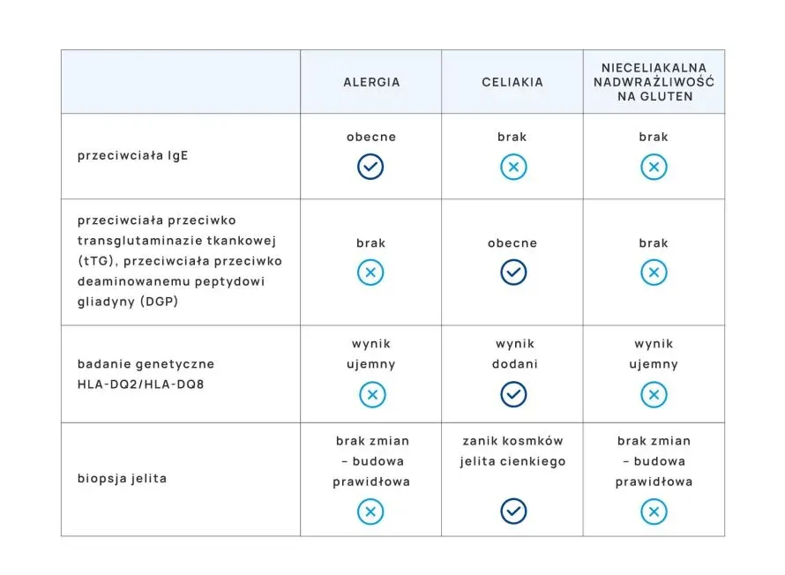Click the cross for gluten sensitivity IgE row
This screenshot has width=785, height=575.
654,167
